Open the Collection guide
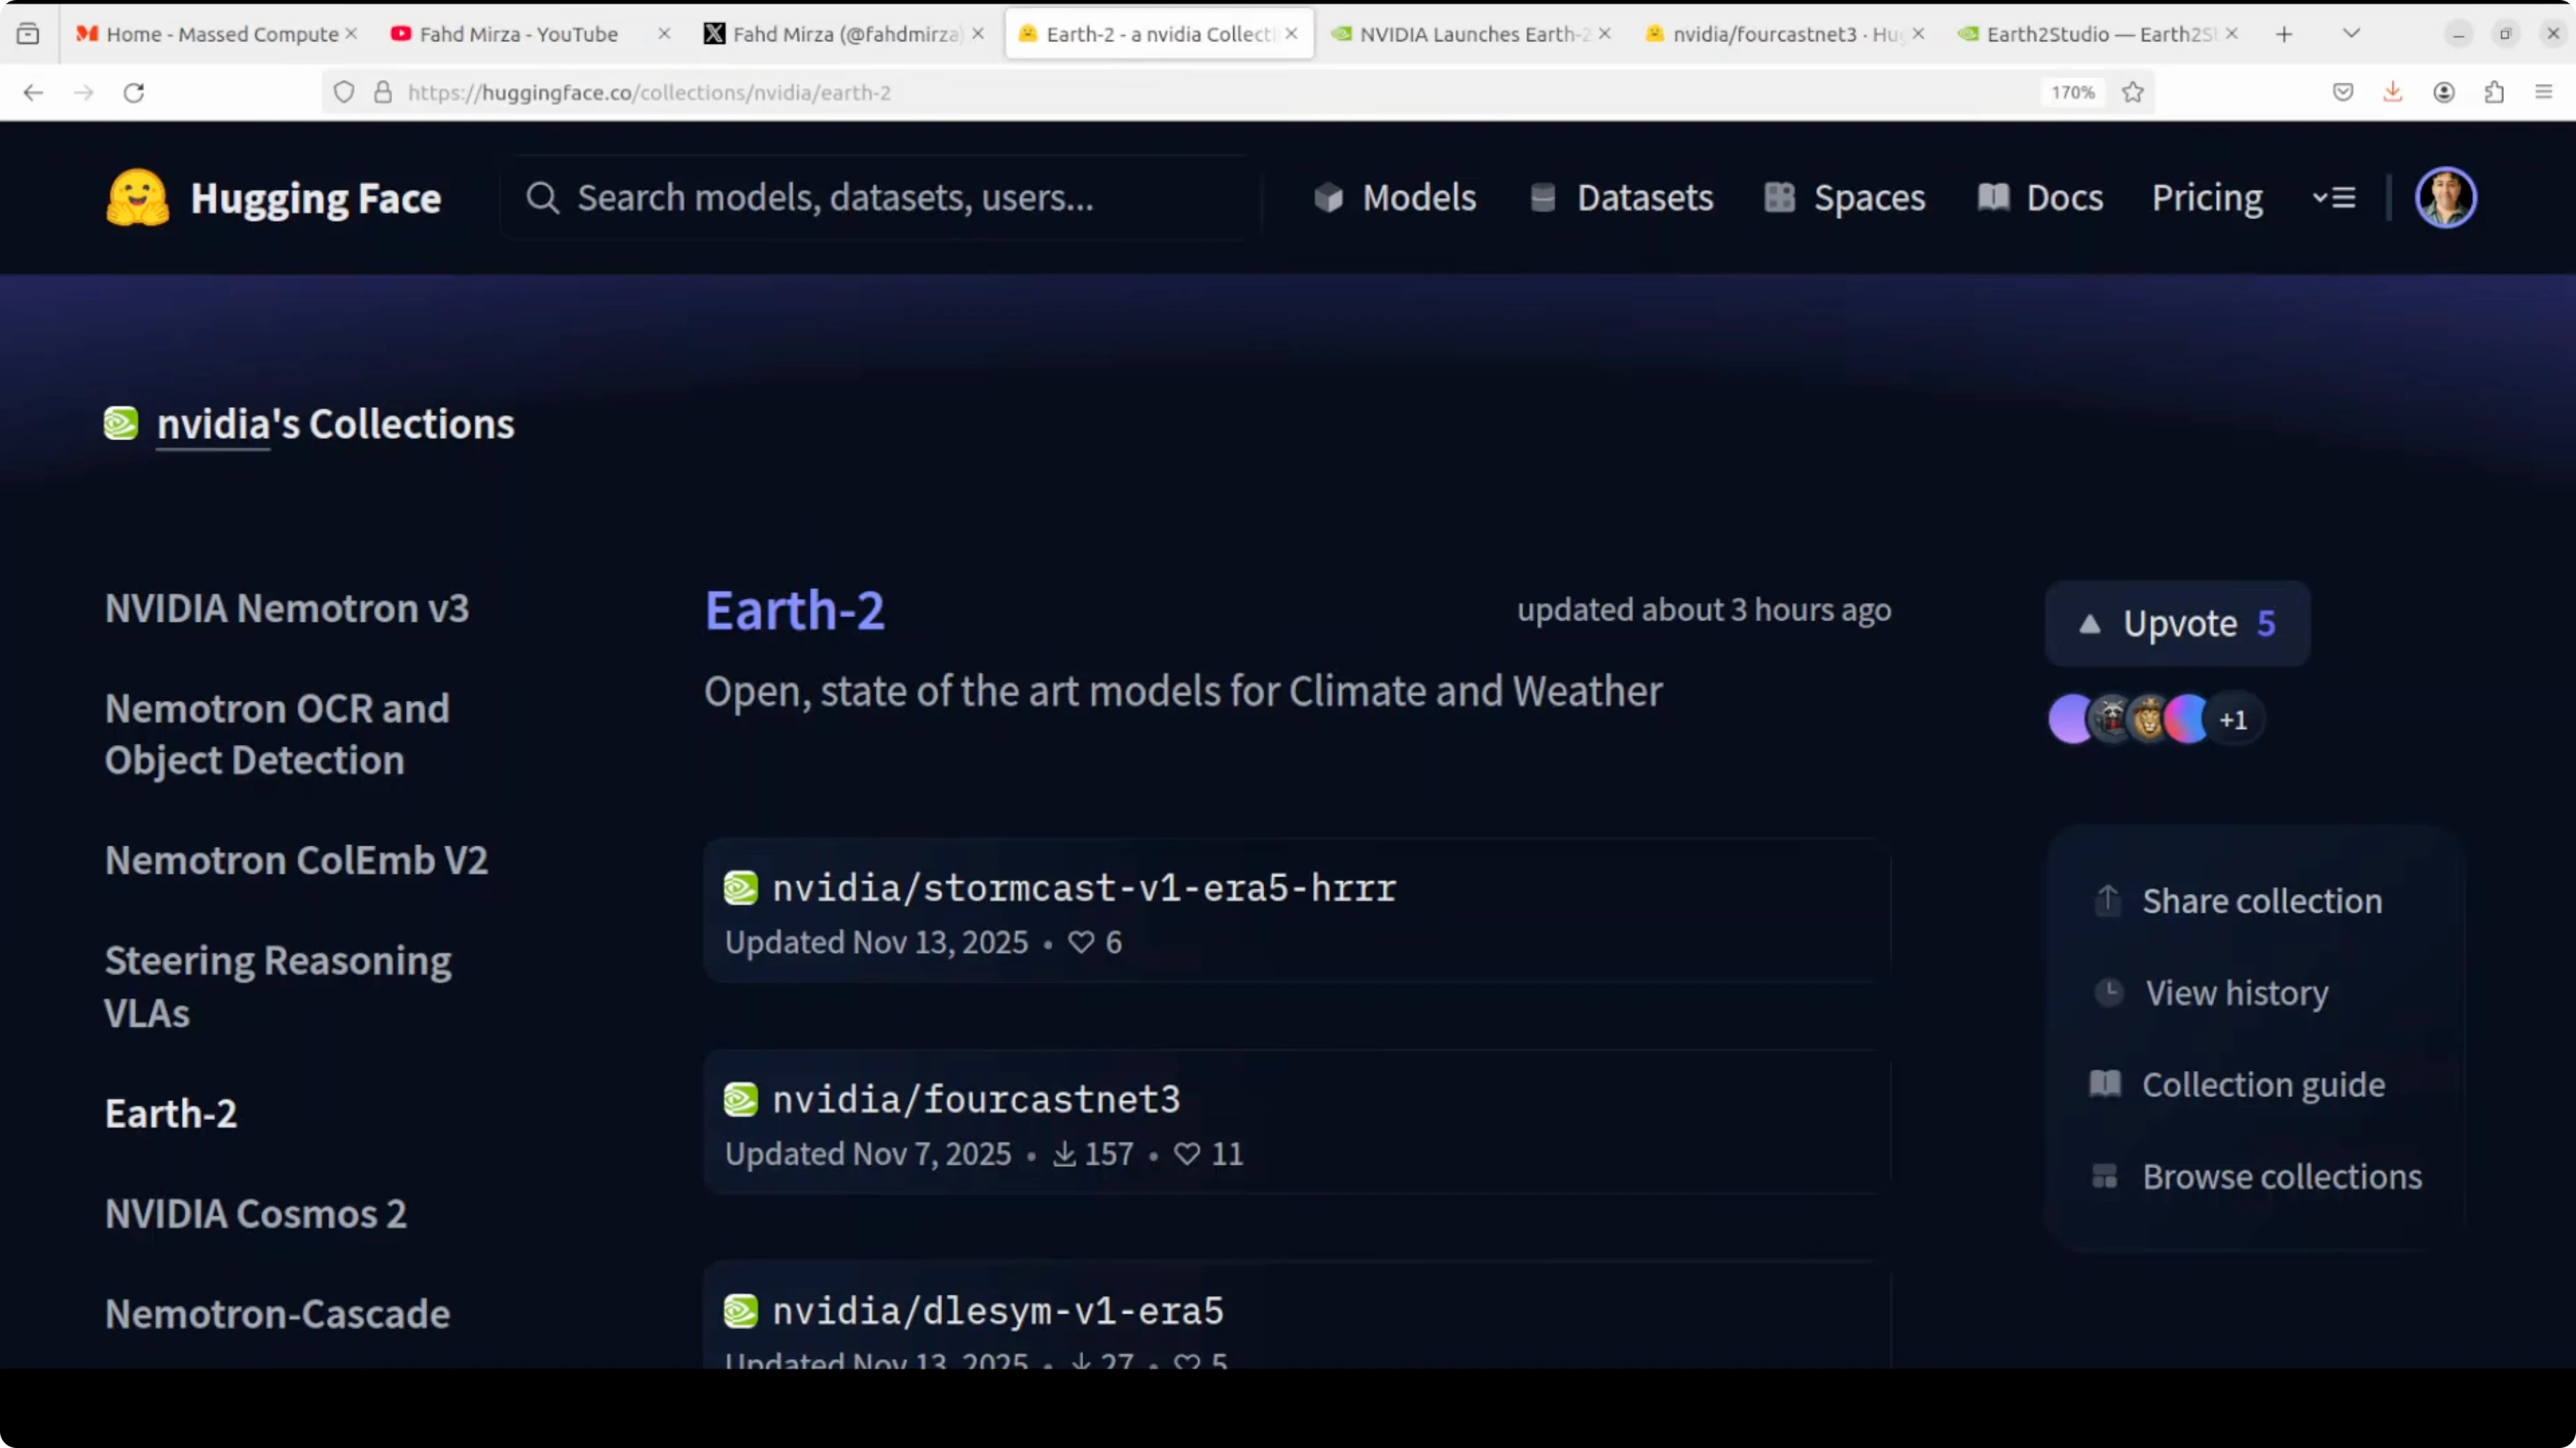 2262,1084
